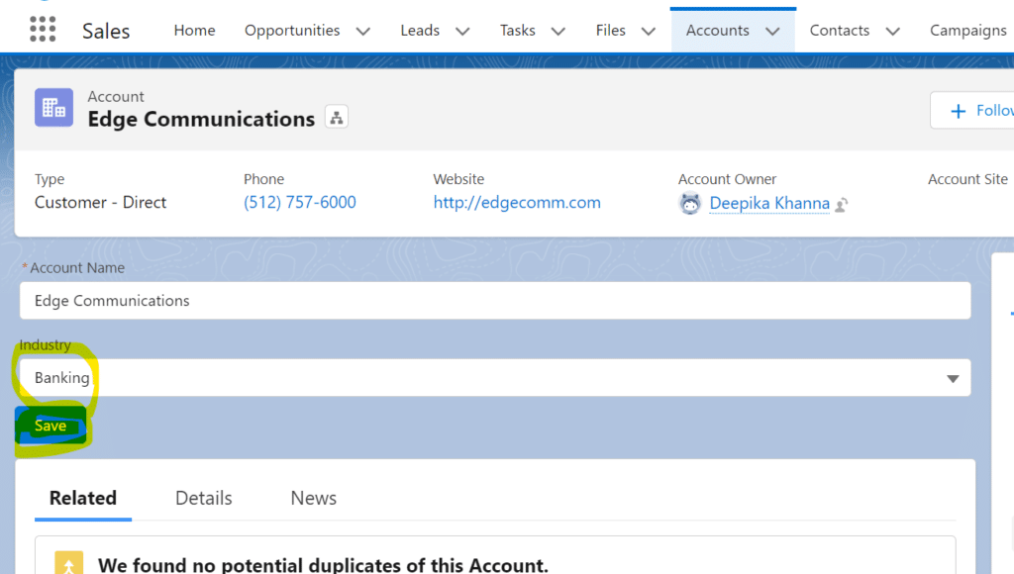Image resolution: width=1014 pixels, height=574 pixels.
Task: Expand the Files tab chevron
Action: coord(649,32)
